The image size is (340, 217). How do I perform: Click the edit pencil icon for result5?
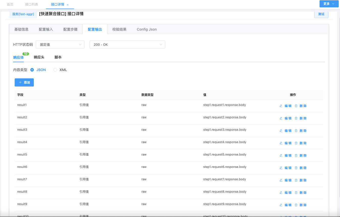point(281,156)
